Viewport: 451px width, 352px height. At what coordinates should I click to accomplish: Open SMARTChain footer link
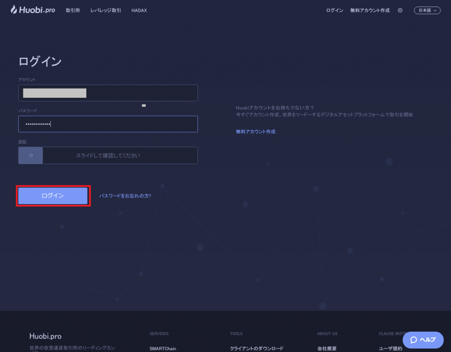coord(163,348)
